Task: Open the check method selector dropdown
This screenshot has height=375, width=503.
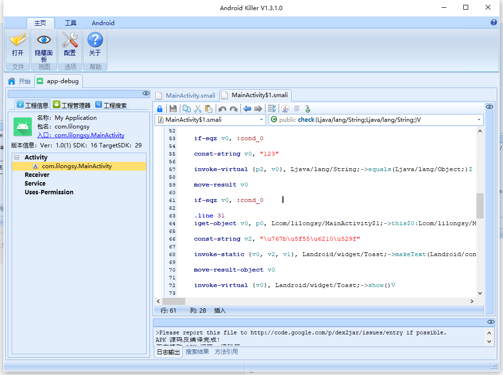Action: pos(478,119)
